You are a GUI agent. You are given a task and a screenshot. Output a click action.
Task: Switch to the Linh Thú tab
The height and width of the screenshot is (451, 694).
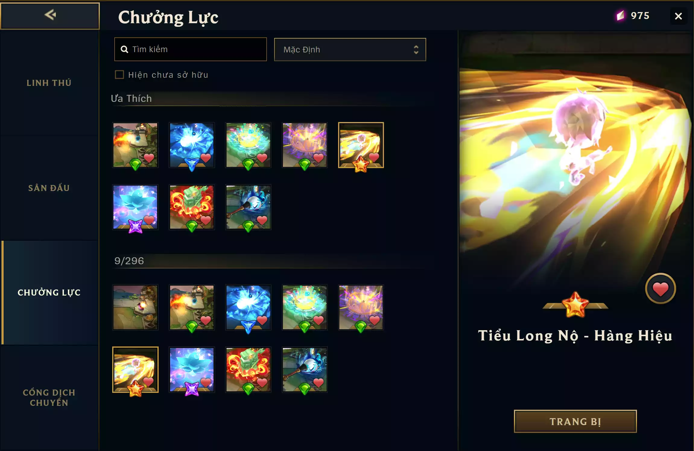(x=49, y=83)
